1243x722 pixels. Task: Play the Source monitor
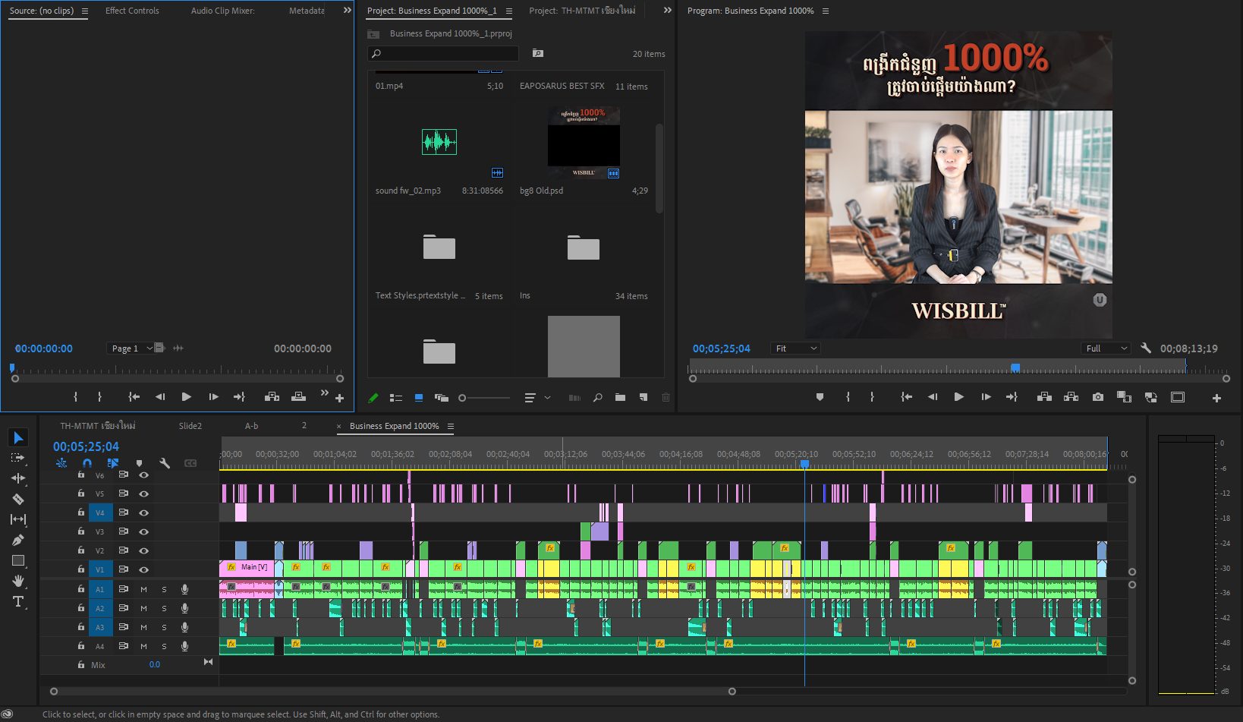(x=186, y=397)
